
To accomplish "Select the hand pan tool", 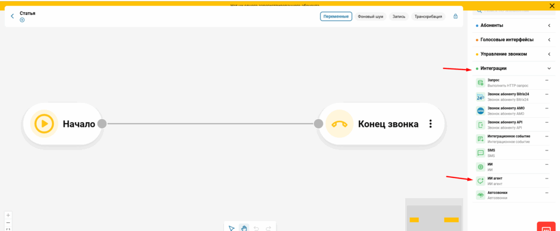I will tap(243, 228).
